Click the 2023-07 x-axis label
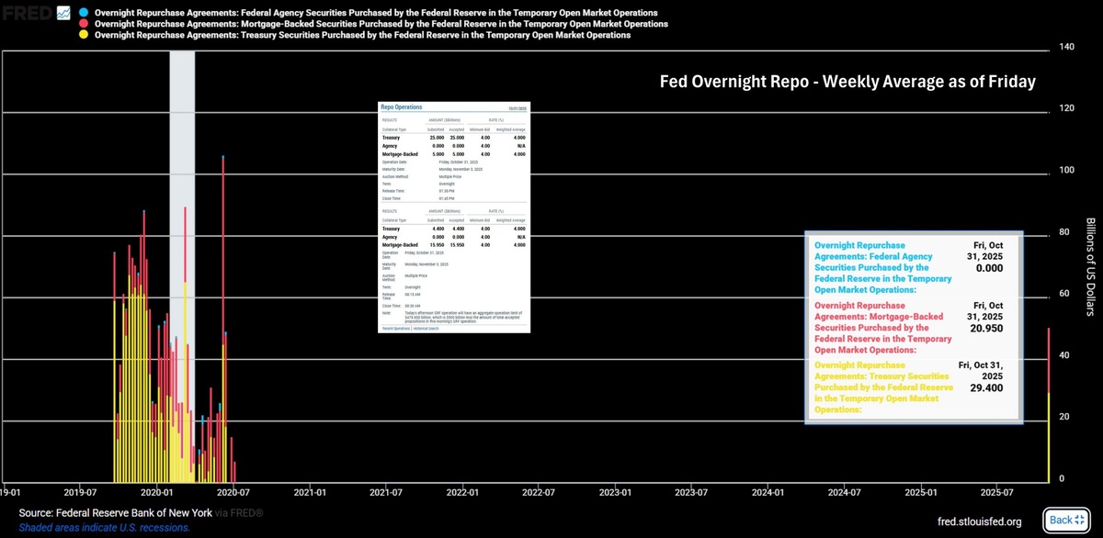 (x=690, y=493)
